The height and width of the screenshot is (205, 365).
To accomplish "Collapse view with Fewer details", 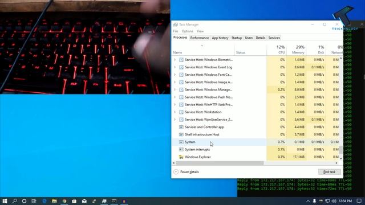I will pos(186,172).
